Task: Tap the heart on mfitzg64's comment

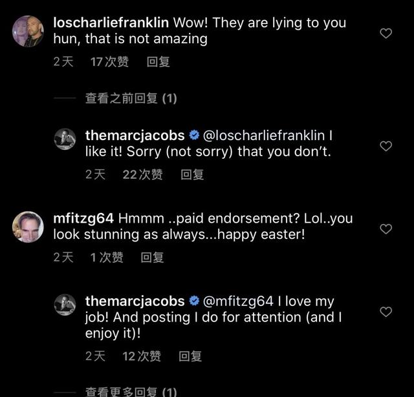Action: [x=386, y=229]
